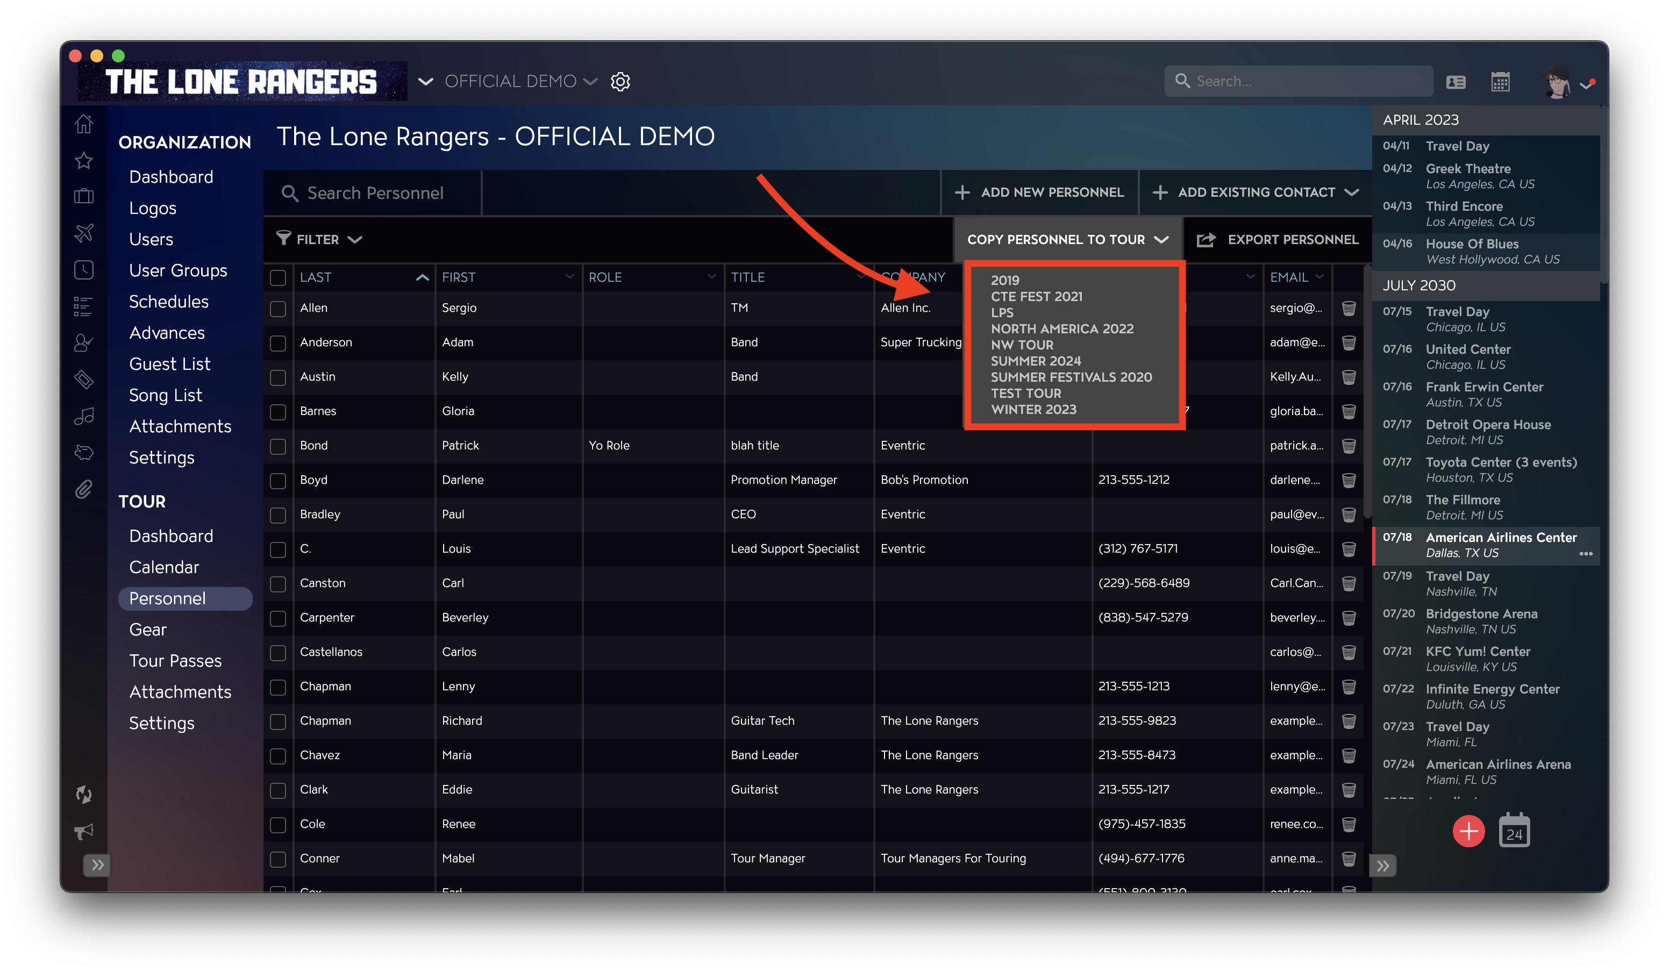1669x972 pixels.
Task: Check the box for Canston Carl
Action: pyautogui.click(x=278, y=584)
